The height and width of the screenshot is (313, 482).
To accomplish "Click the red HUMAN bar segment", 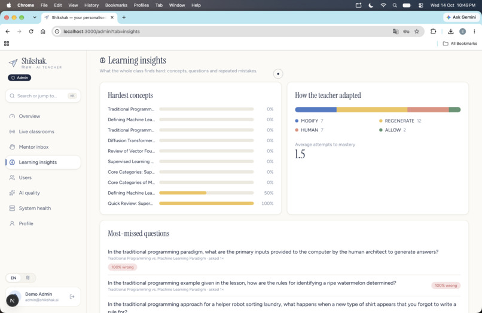I will pos(428,110).
